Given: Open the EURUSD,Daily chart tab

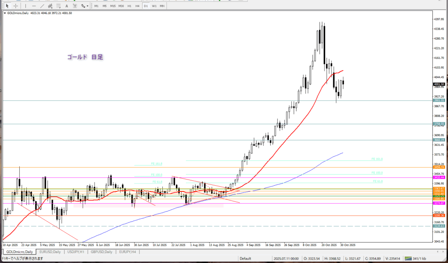Looking at the screenshot, I should [x=50, y=252].
